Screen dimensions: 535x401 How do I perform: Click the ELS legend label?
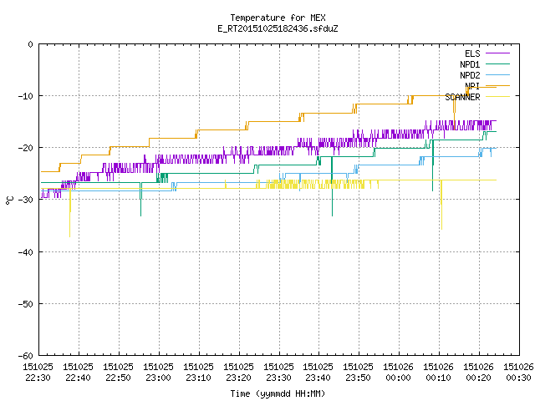[472, 53]
